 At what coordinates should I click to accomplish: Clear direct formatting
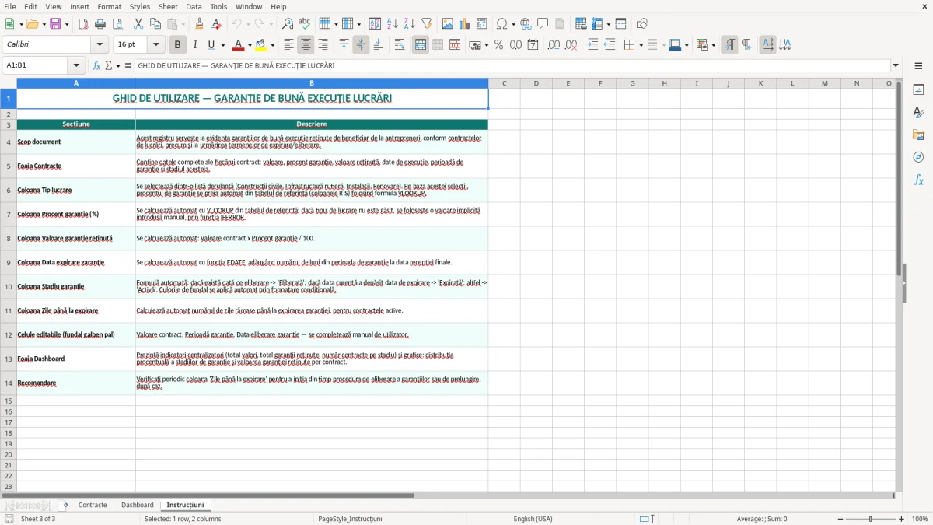pyautogui.click(x=216, y=24)
